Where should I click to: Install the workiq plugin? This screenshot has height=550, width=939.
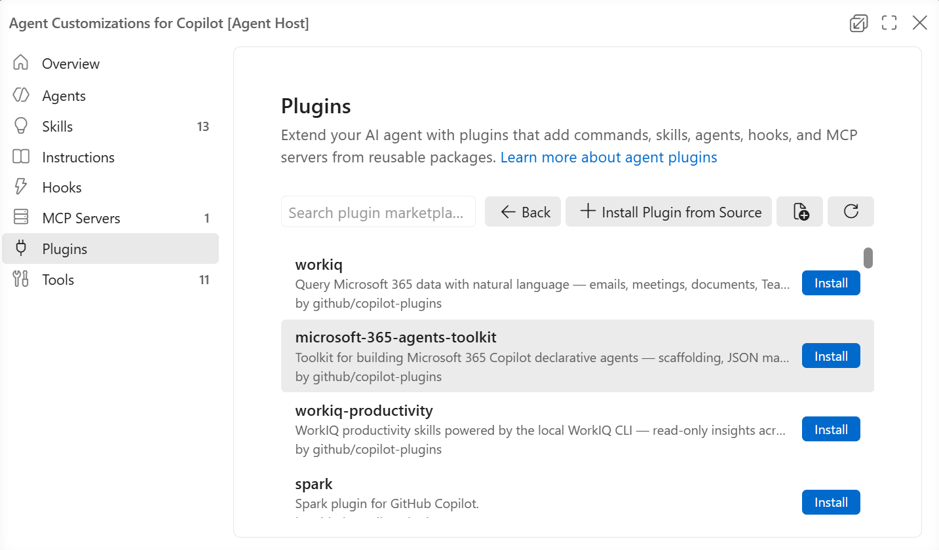(x=831, y=283)
